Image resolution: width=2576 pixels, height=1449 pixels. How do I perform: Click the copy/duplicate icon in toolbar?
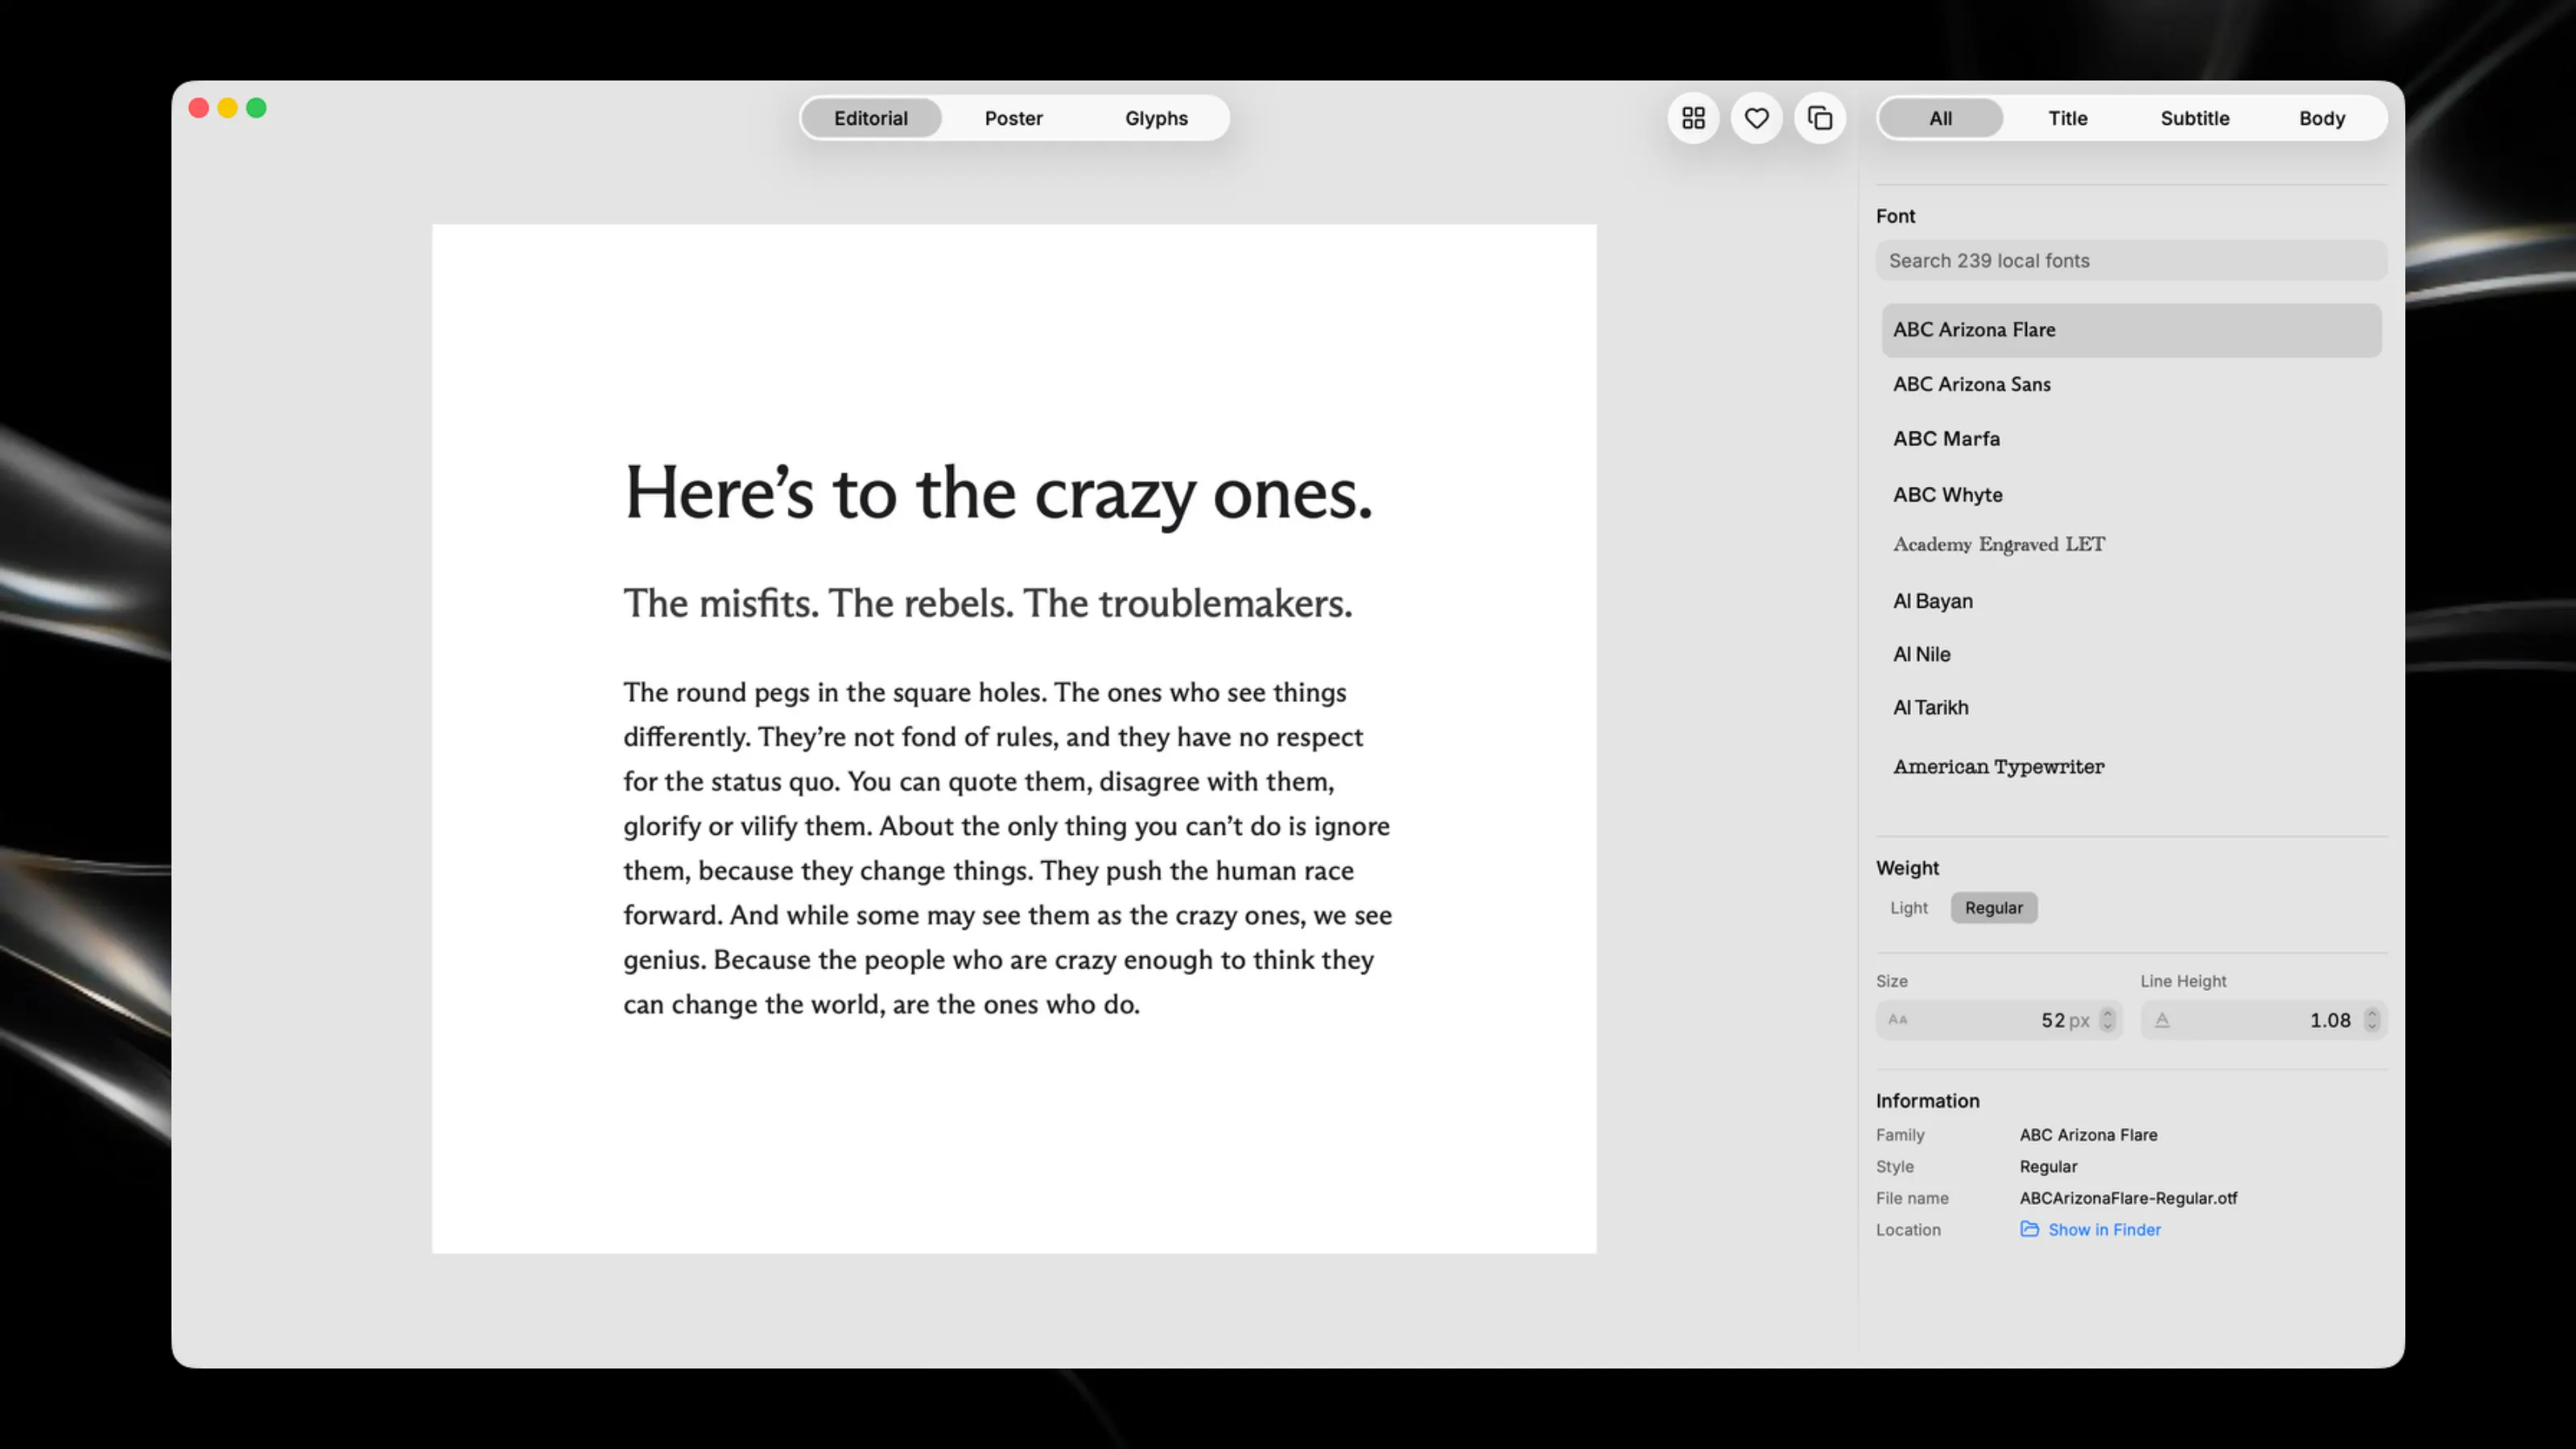[1819, 118]
